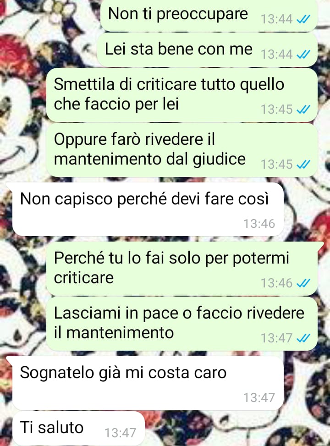The height and width of the screenshot is (446, 330).
Task: Tap the 13:46 timestamp on "Non capisco" message
Action: pyautogui.click(x=259, y=224)
